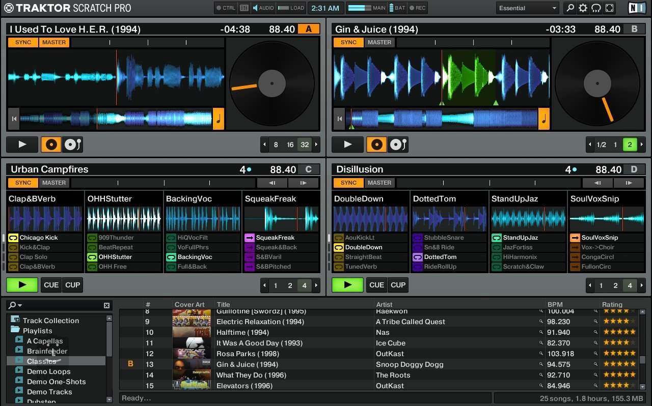Set Deck B as MASTER
The image size is (652, 406).
pyautogui.click(x=379, y=42)
